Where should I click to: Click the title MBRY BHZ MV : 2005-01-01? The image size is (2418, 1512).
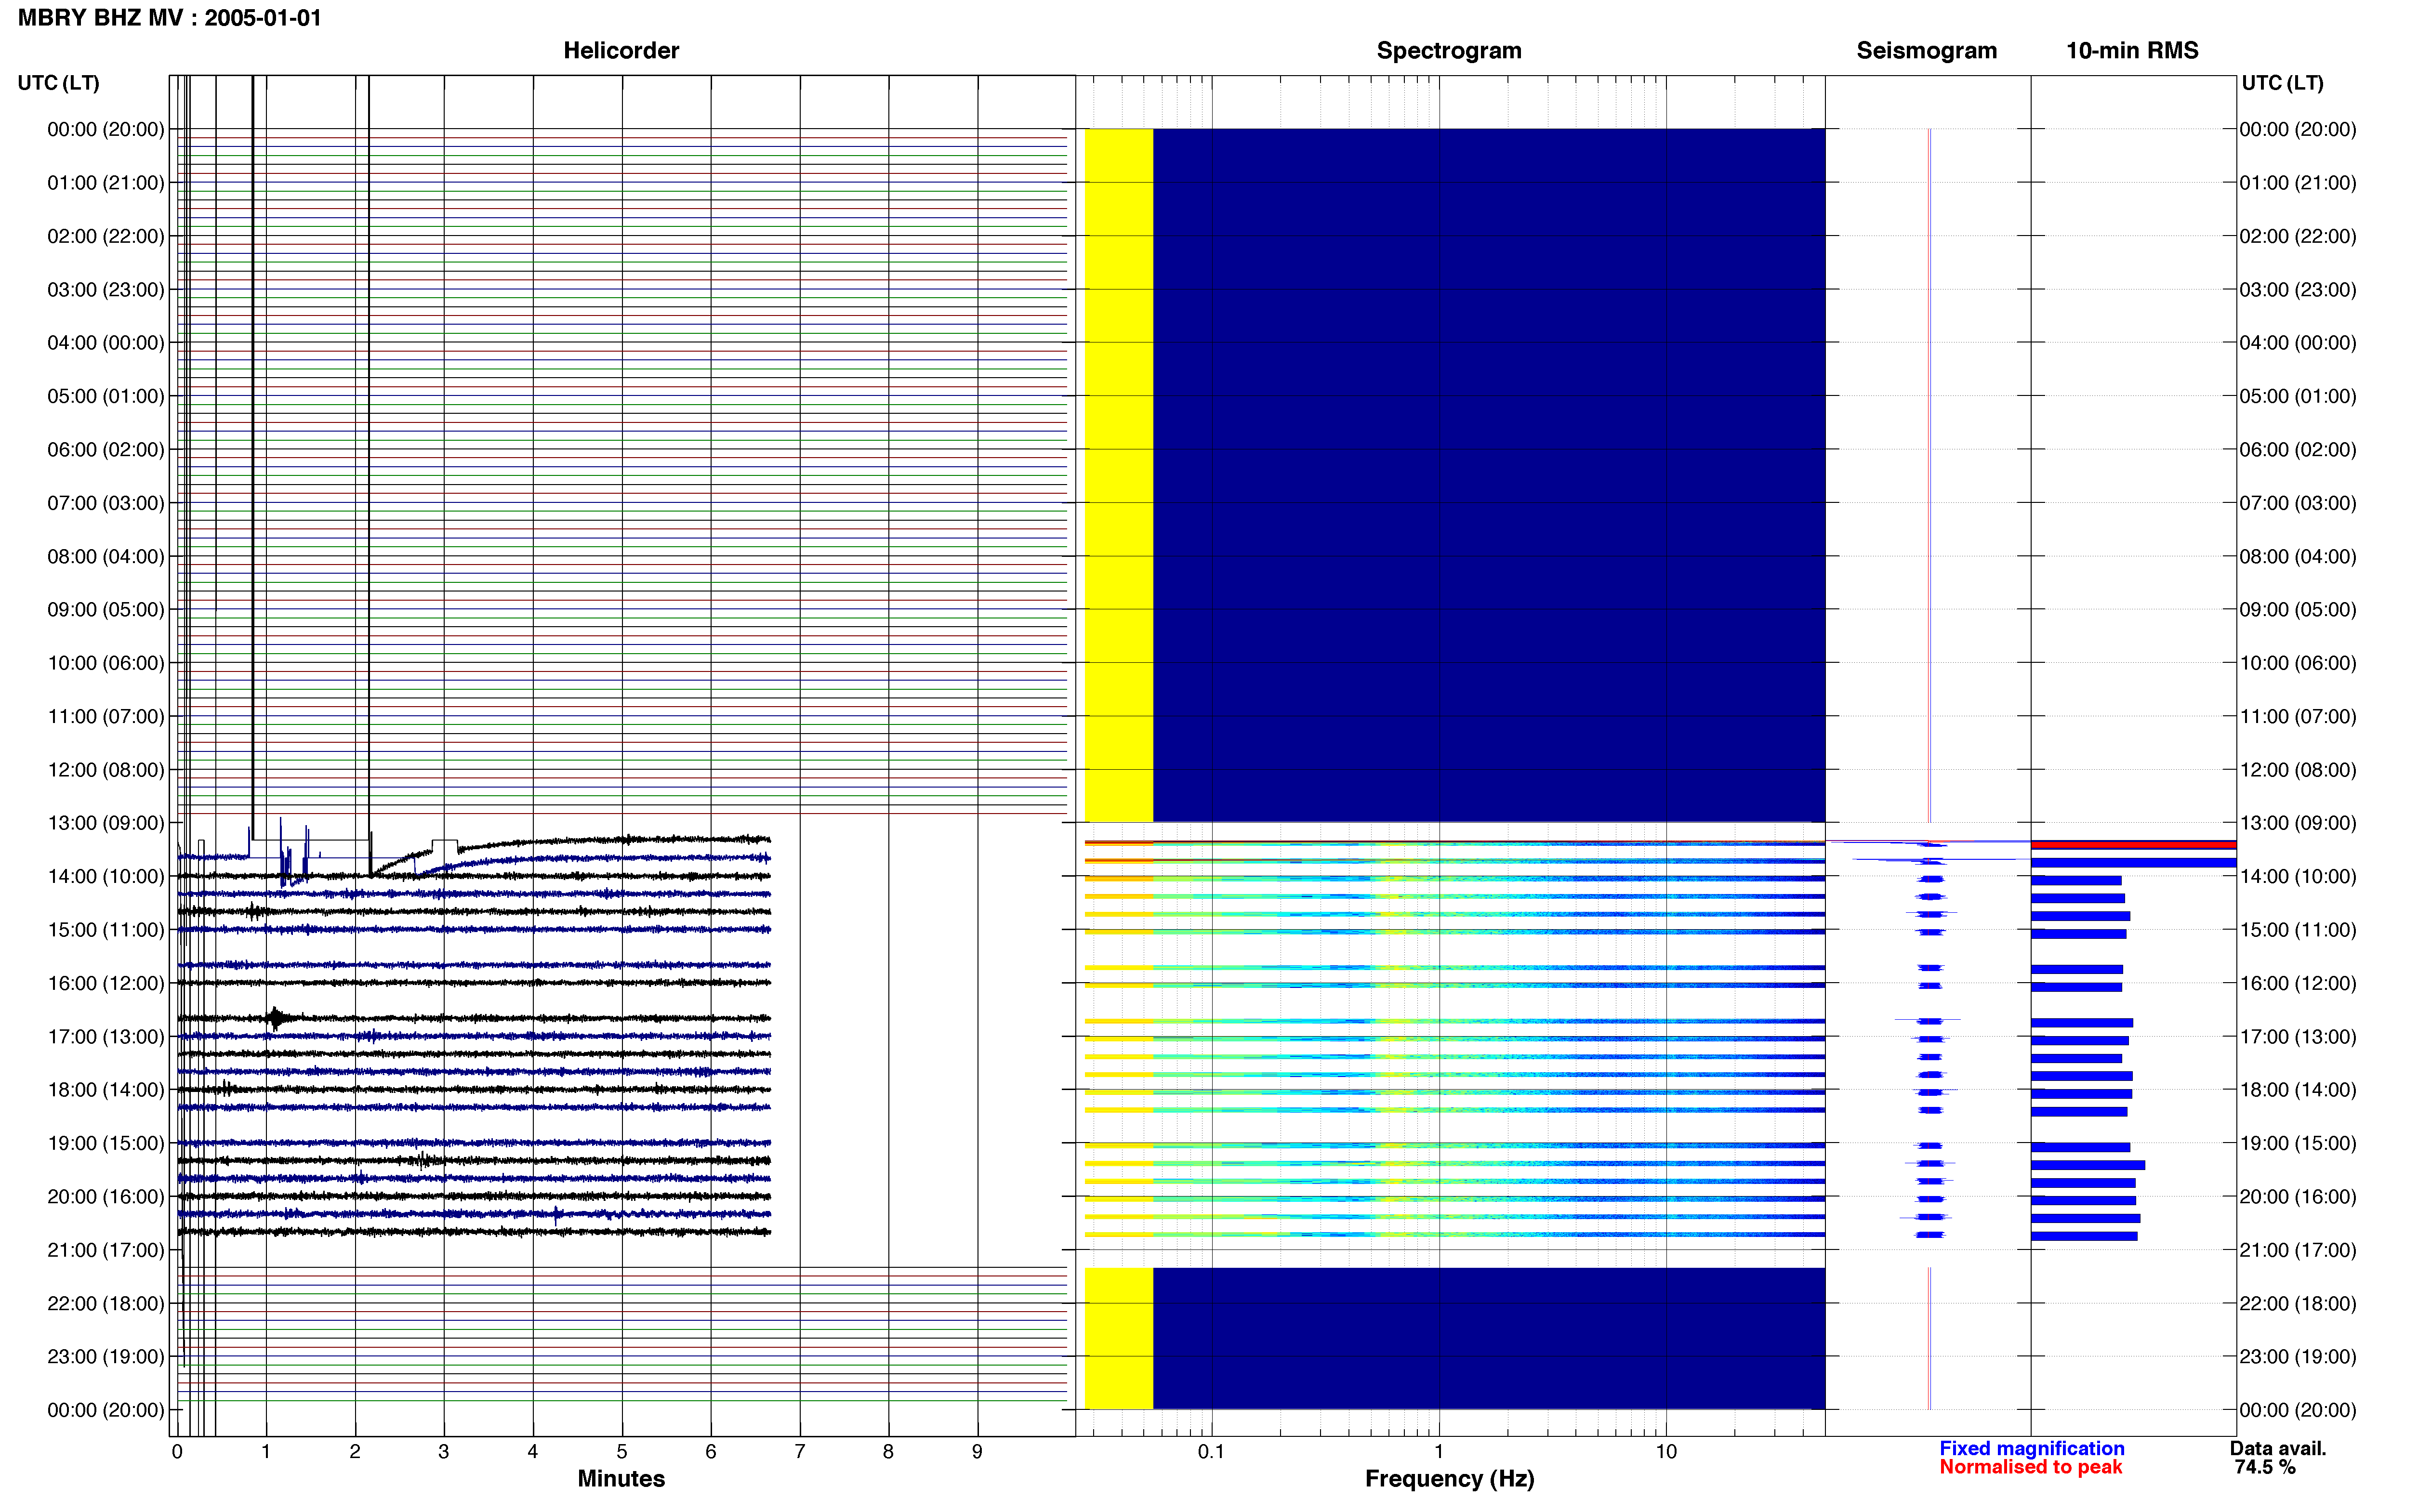point(170,18)
